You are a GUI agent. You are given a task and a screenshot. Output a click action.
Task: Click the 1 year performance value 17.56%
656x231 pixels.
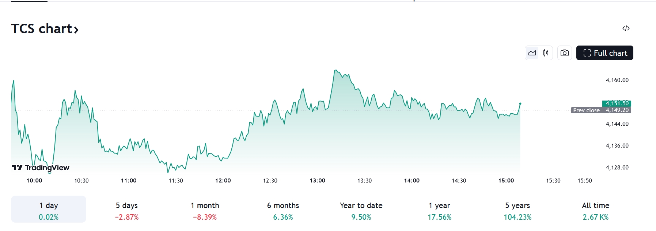439,217
